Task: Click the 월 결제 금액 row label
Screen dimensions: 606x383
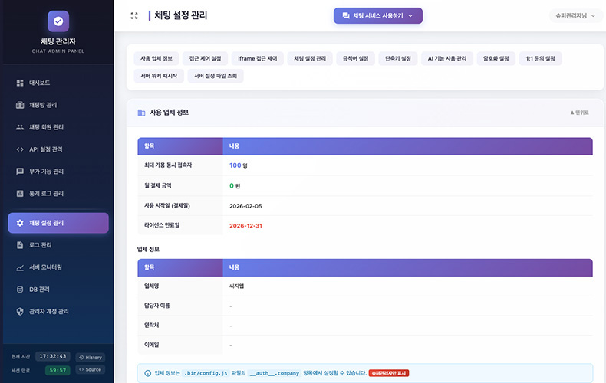Action: 158,185
